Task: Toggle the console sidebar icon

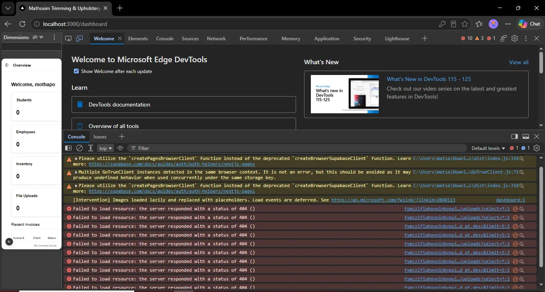Action: pos(68,148)
